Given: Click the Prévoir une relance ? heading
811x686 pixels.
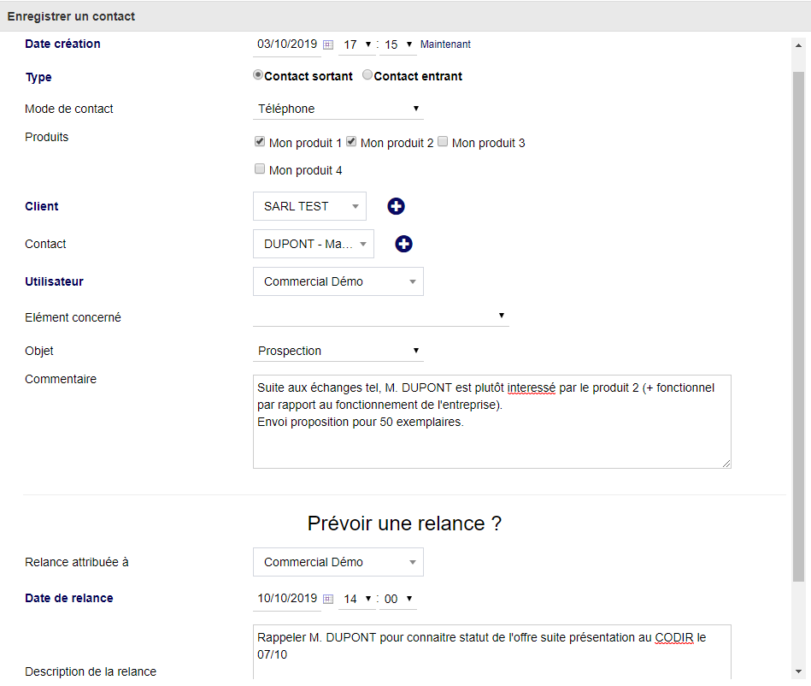Looking at the screenshot, I should (x=404, y=523).
